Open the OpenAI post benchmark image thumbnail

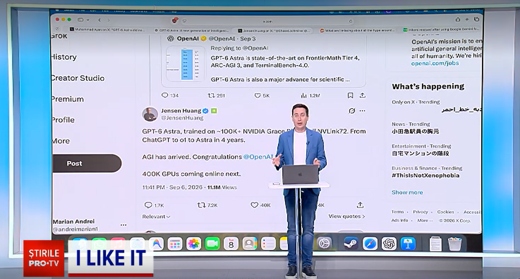coord(186,64)
